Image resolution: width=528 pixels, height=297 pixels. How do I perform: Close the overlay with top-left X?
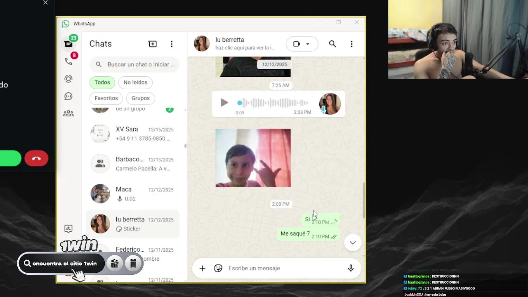[x=45, y=2]
